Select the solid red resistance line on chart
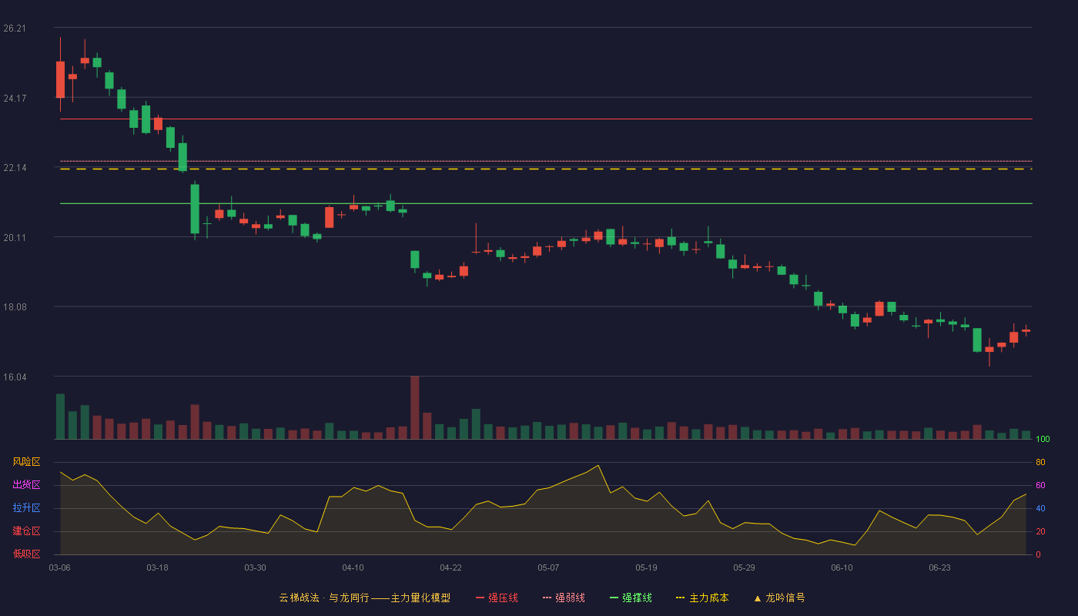Screen dimensions: 1078x616 tap(546, 119)
